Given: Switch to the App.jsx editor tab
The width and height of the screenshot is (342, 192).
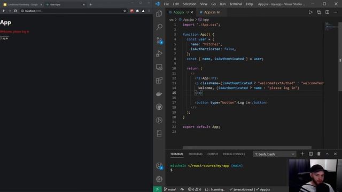Looking at the screenshot, I should point(178,12).
